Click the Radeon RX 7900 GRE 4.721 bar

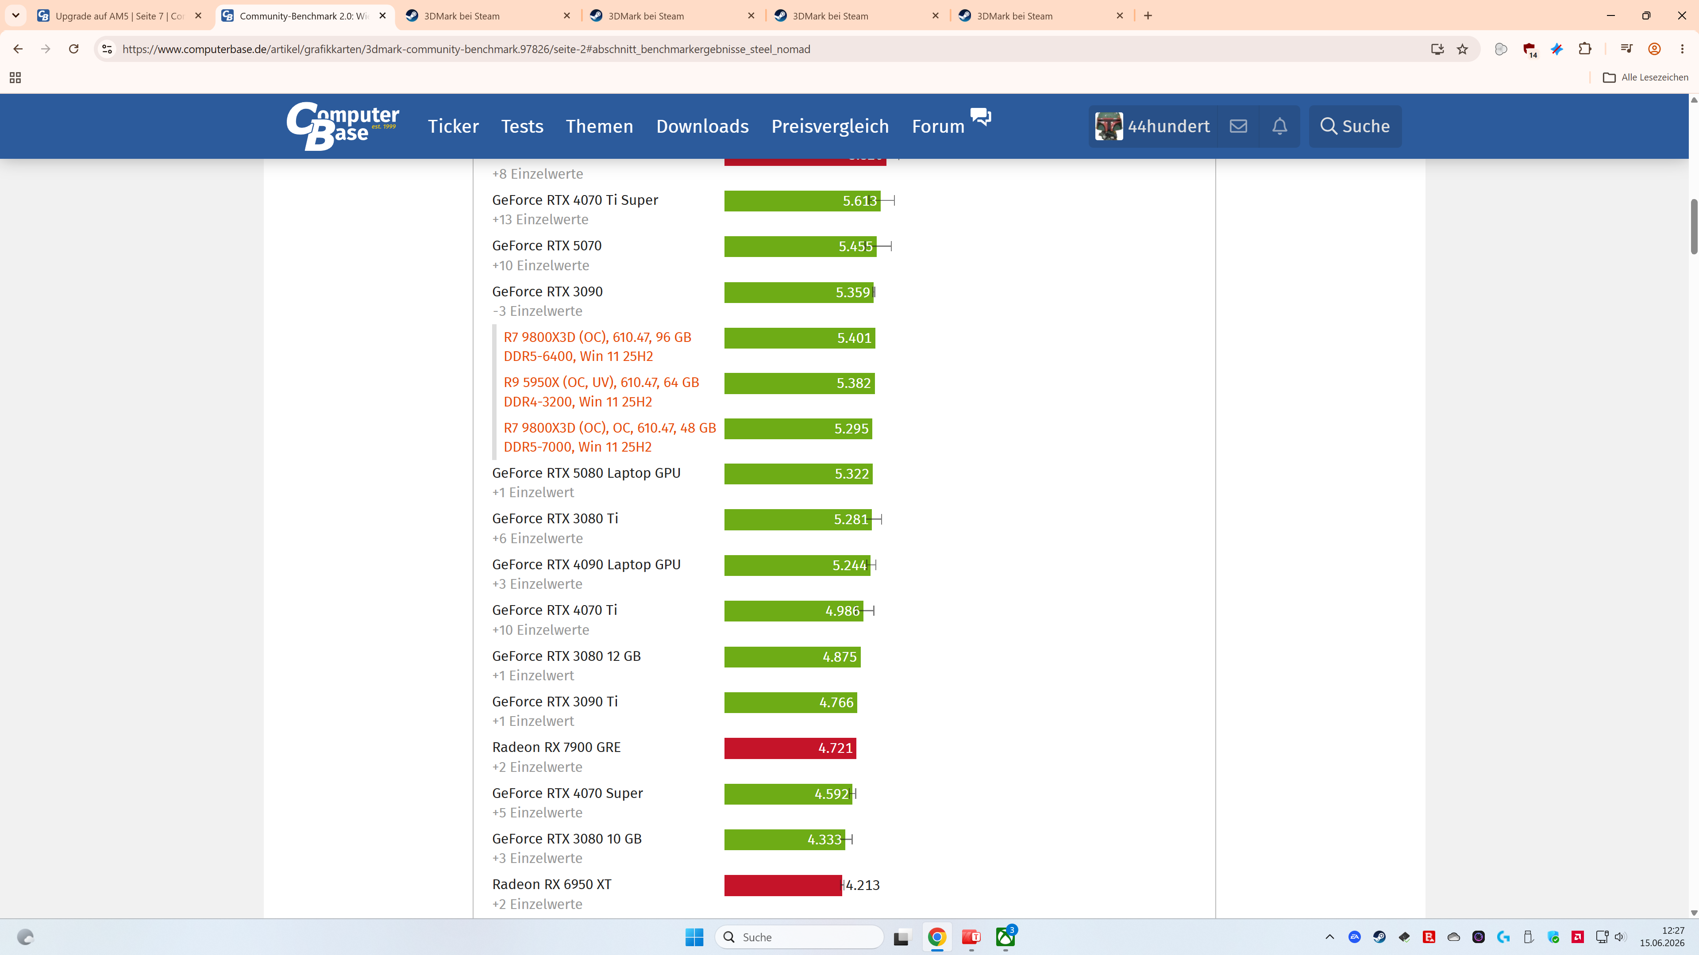click(x=790, y=748)
